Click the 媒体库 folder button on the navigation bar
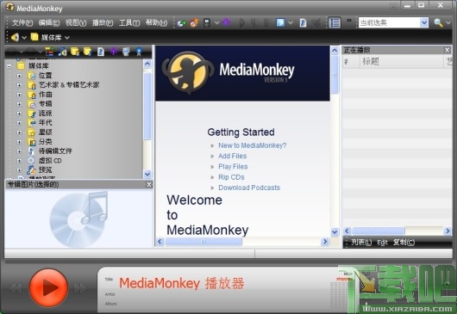 (x=46, y=37)
